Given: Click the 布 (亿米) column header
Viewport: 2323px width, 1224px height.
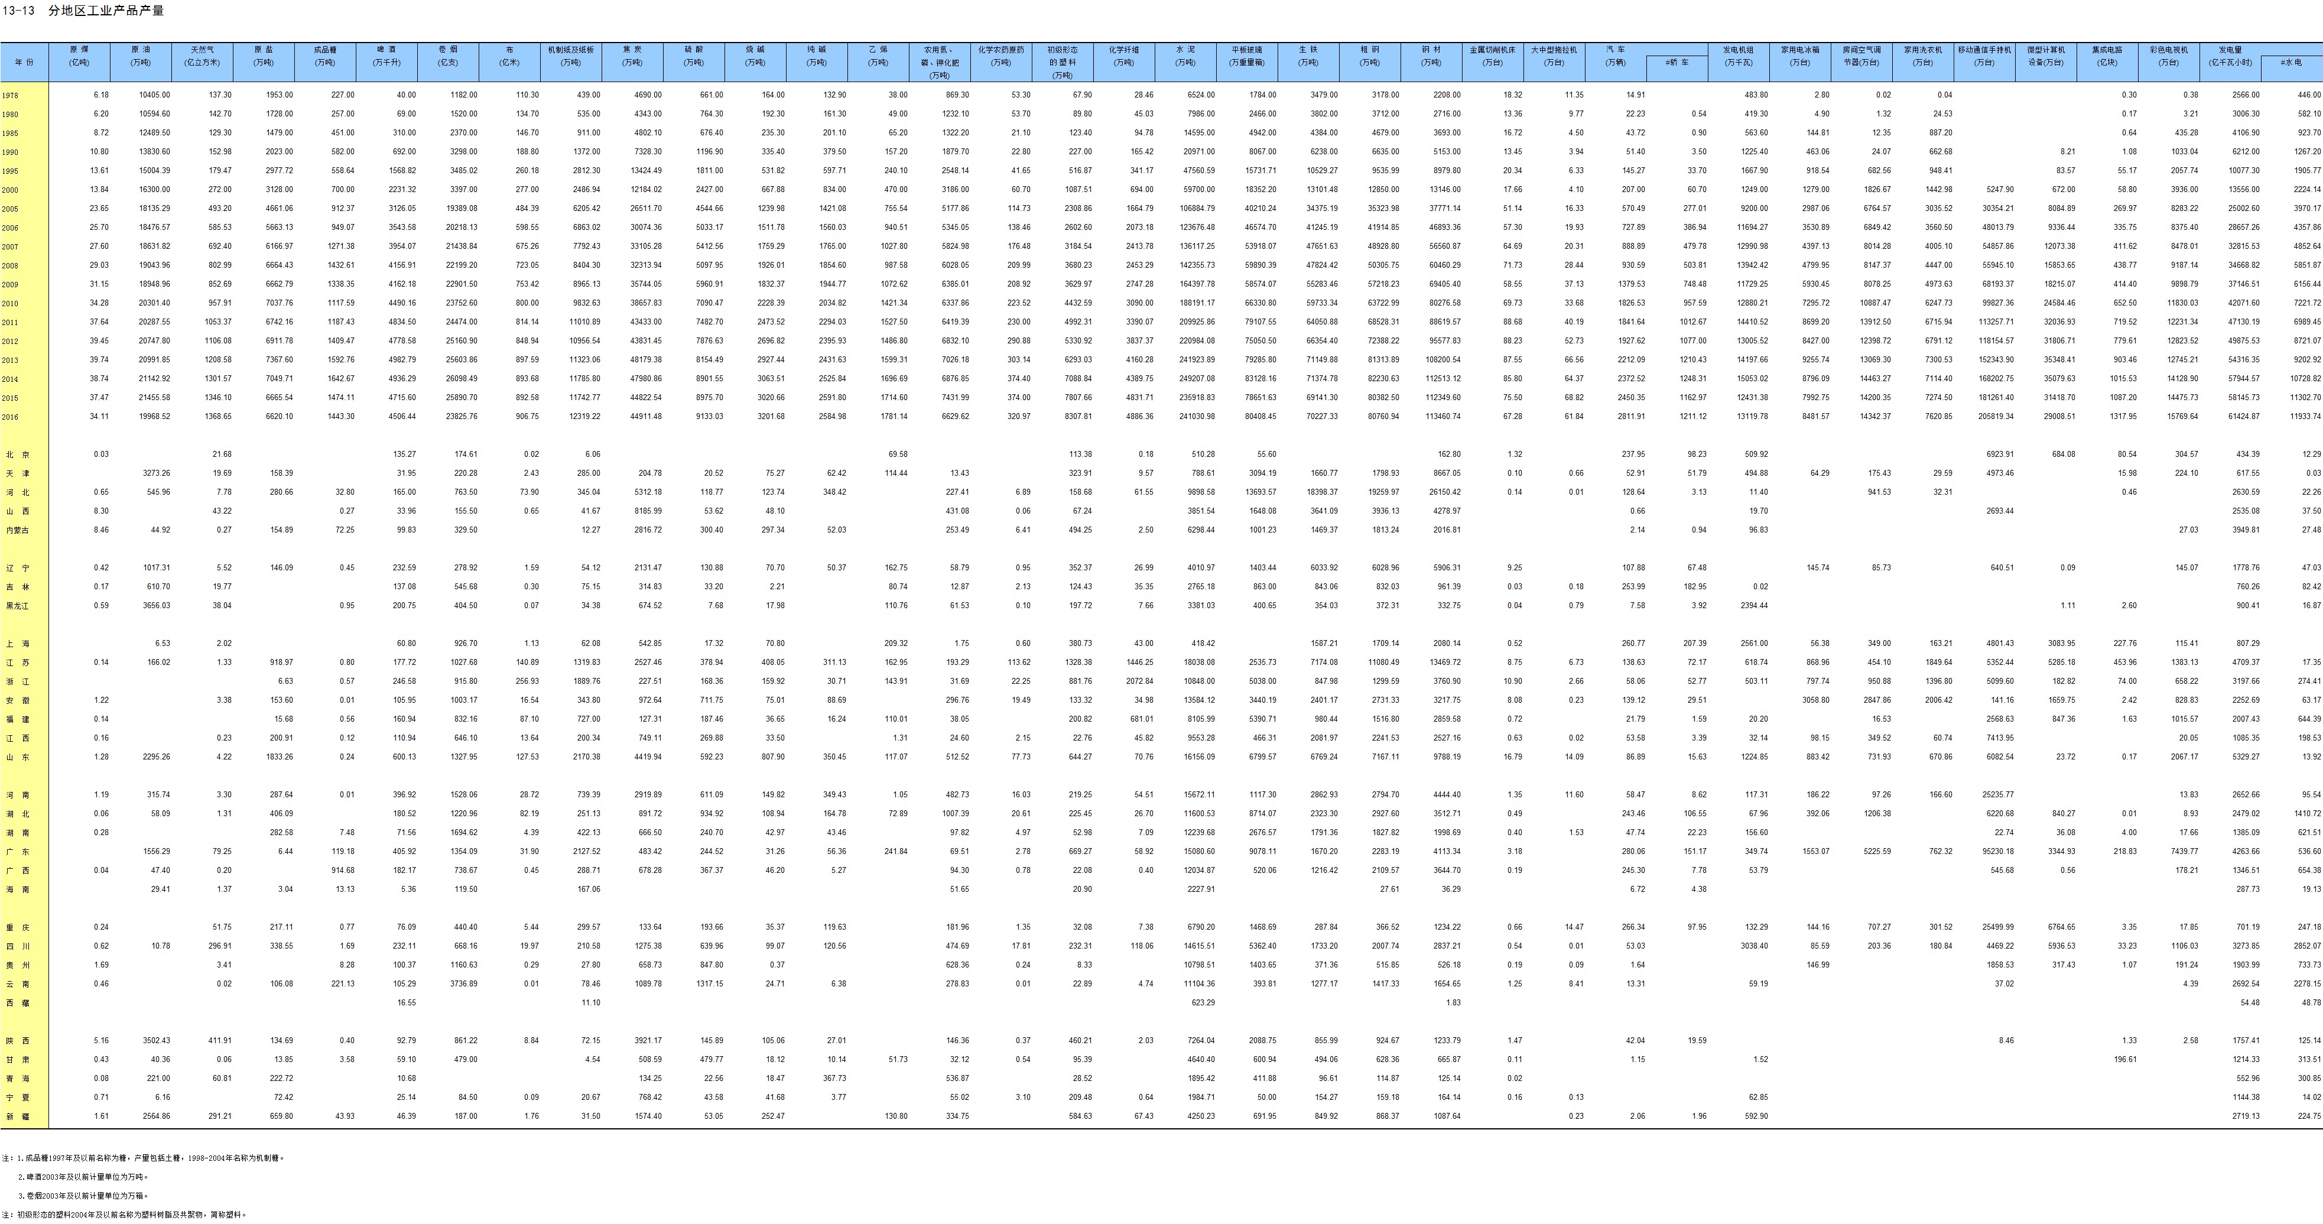Looking at the screenshot, I should 509,62.
